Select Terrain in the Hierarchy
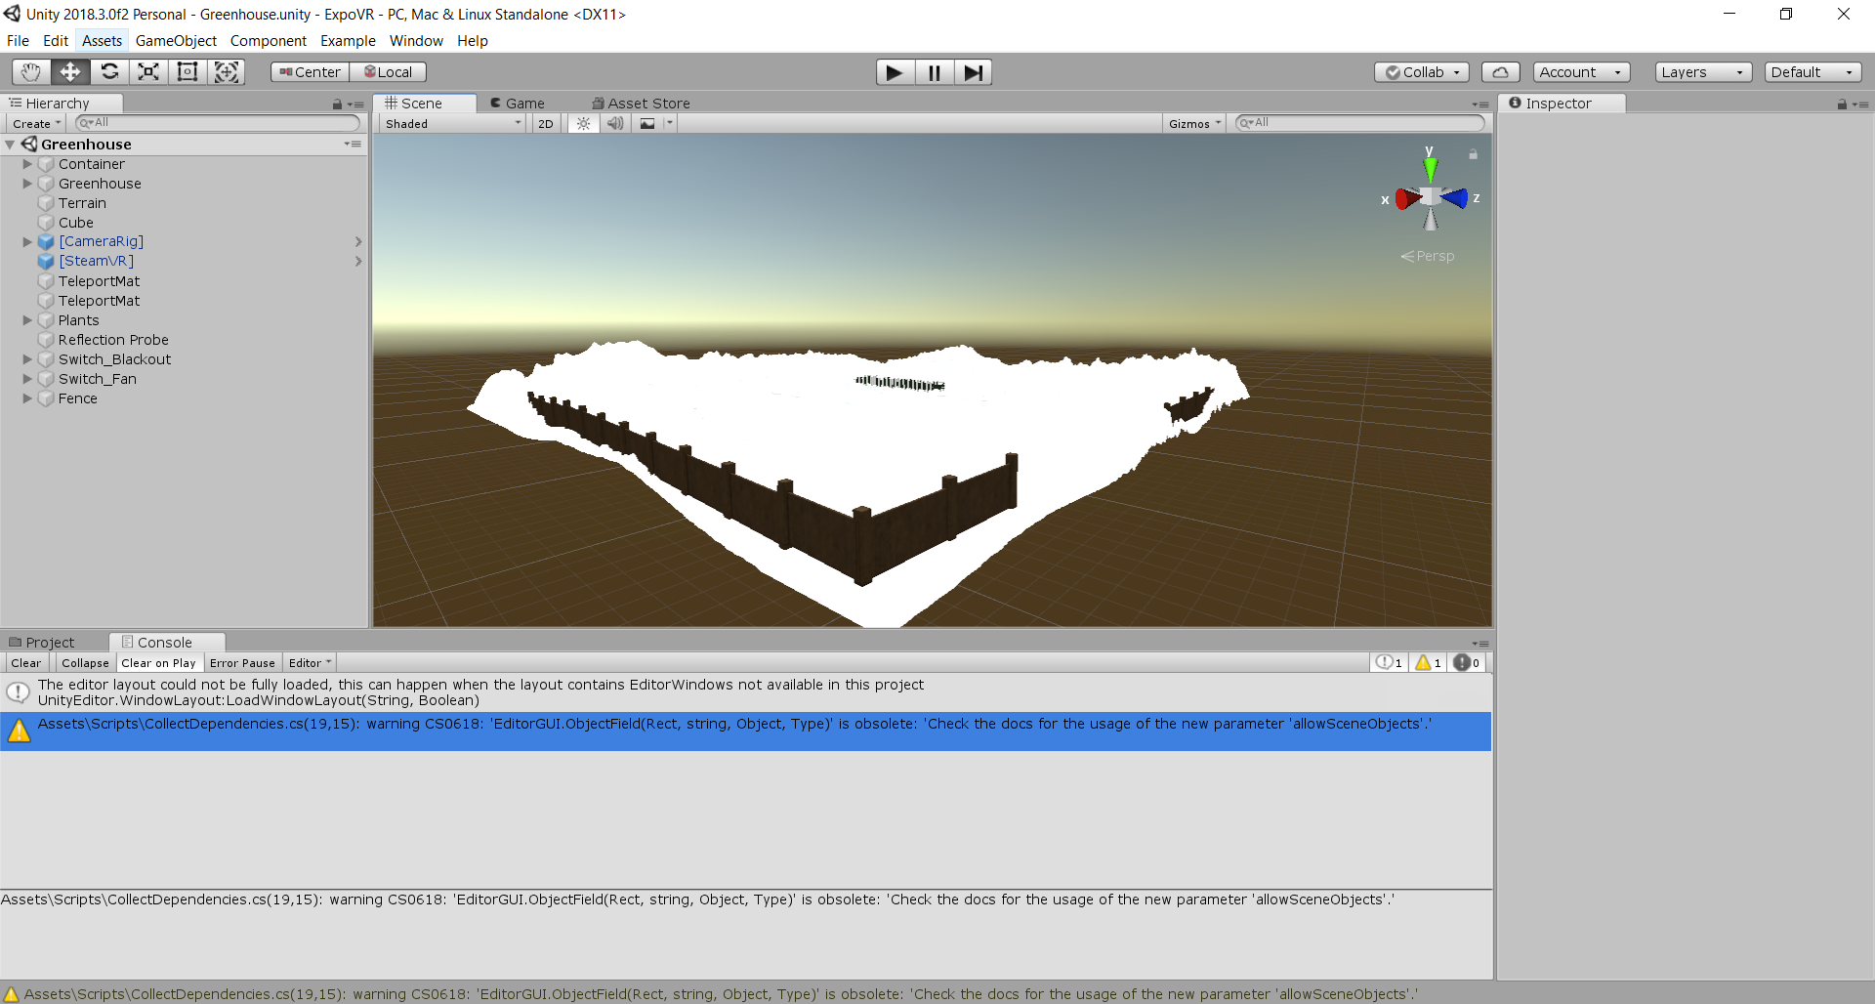This screenshot has width=1875, height=1004. (x=83, y=203)
